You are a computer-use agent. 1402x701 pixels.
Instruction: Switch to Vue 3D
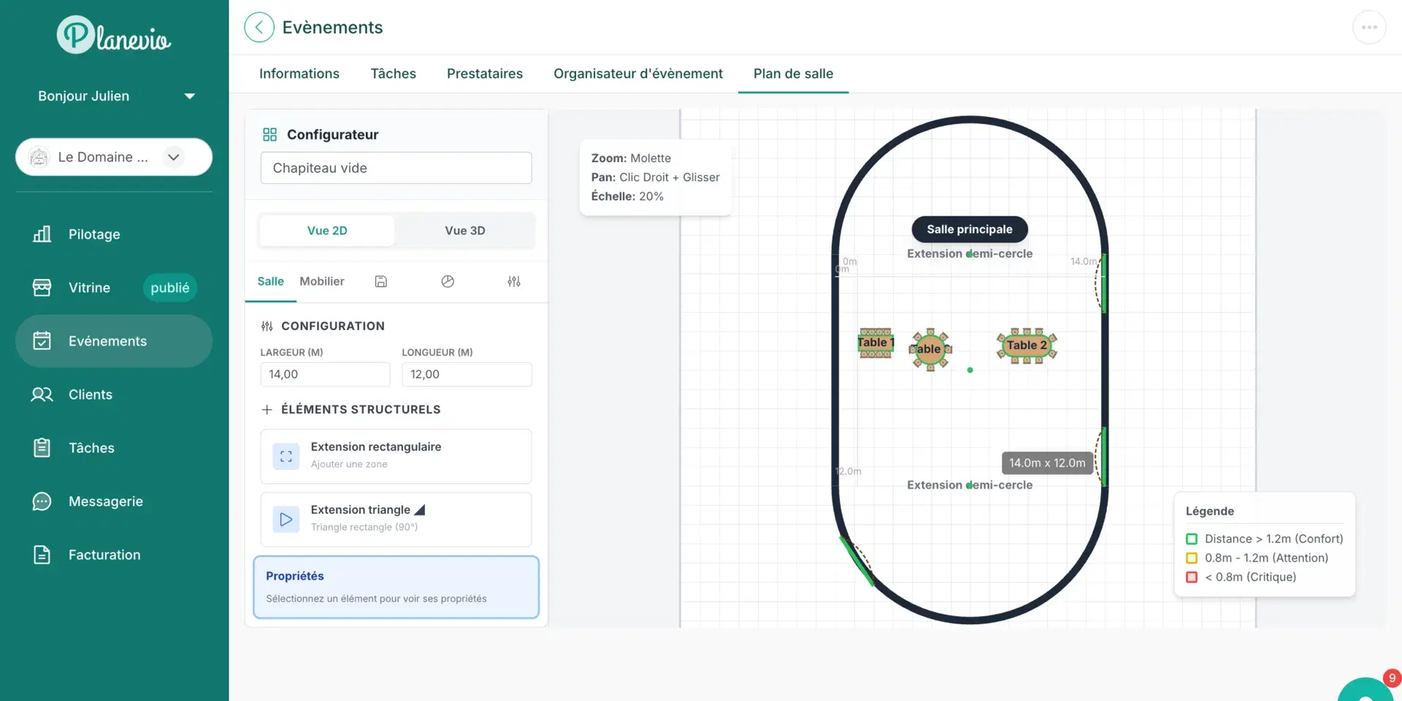click(465, 231)
